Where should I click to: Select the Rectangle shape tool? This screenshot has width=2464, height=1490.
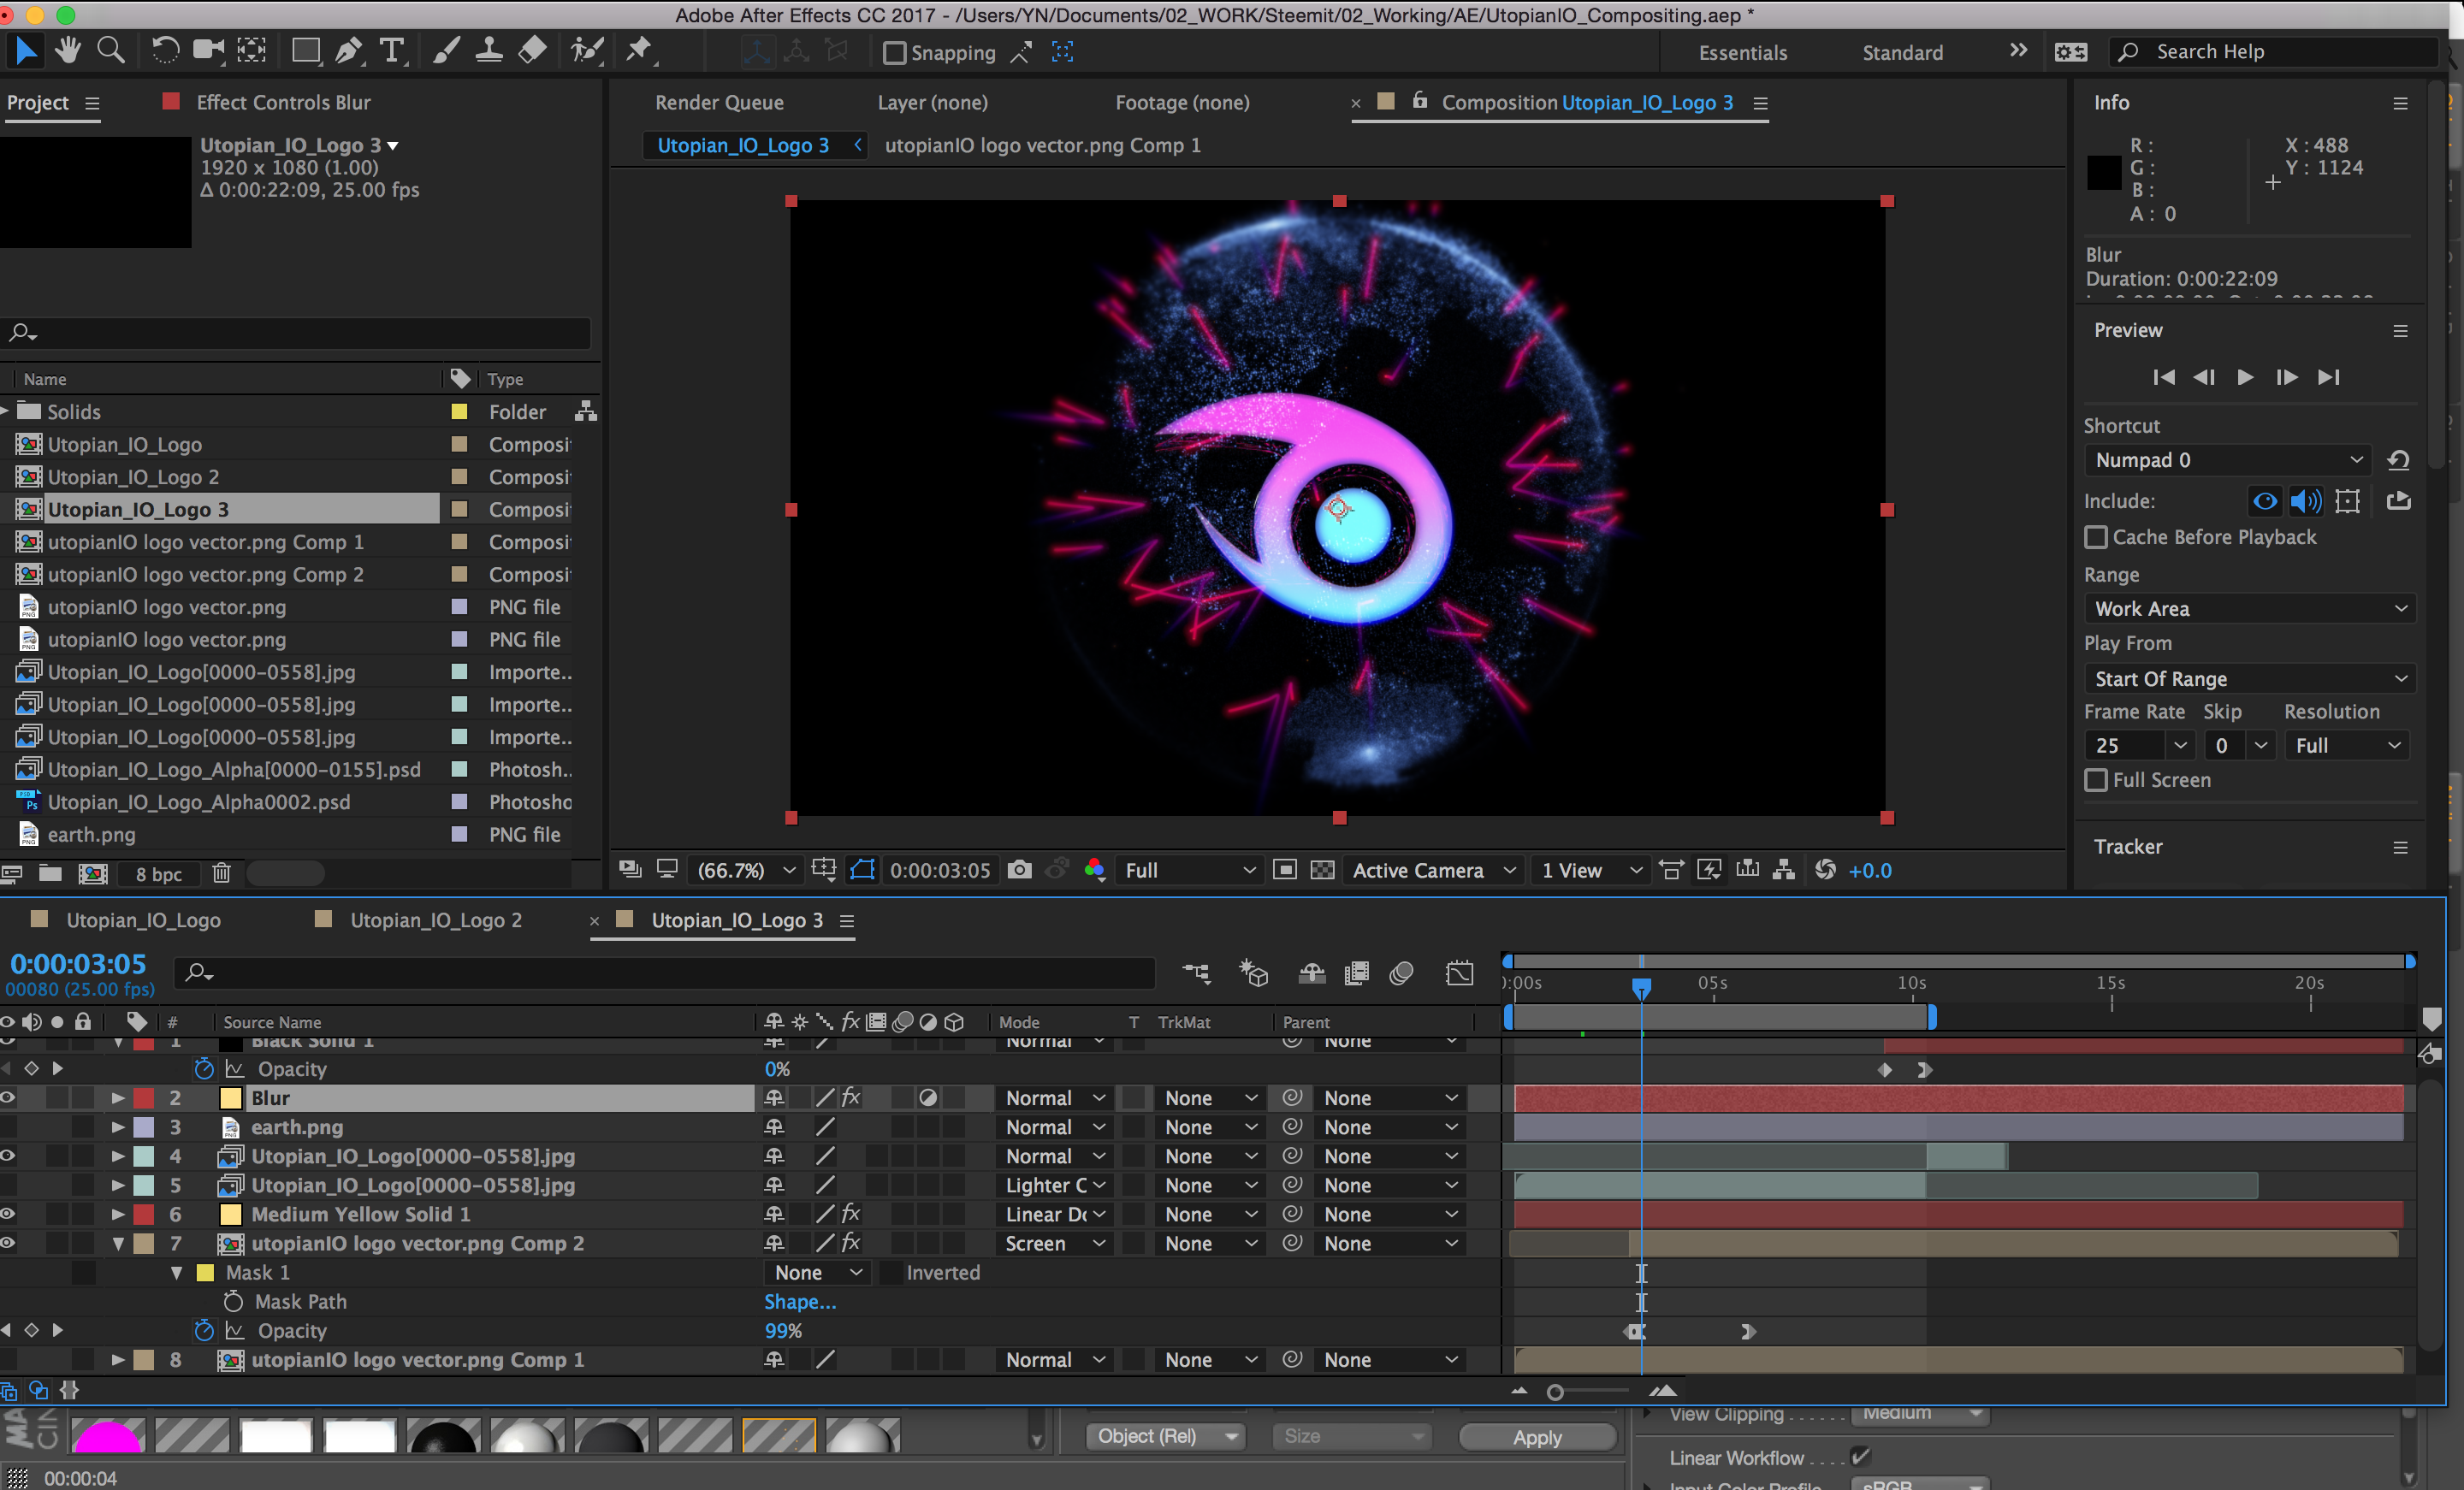point(305,51)
